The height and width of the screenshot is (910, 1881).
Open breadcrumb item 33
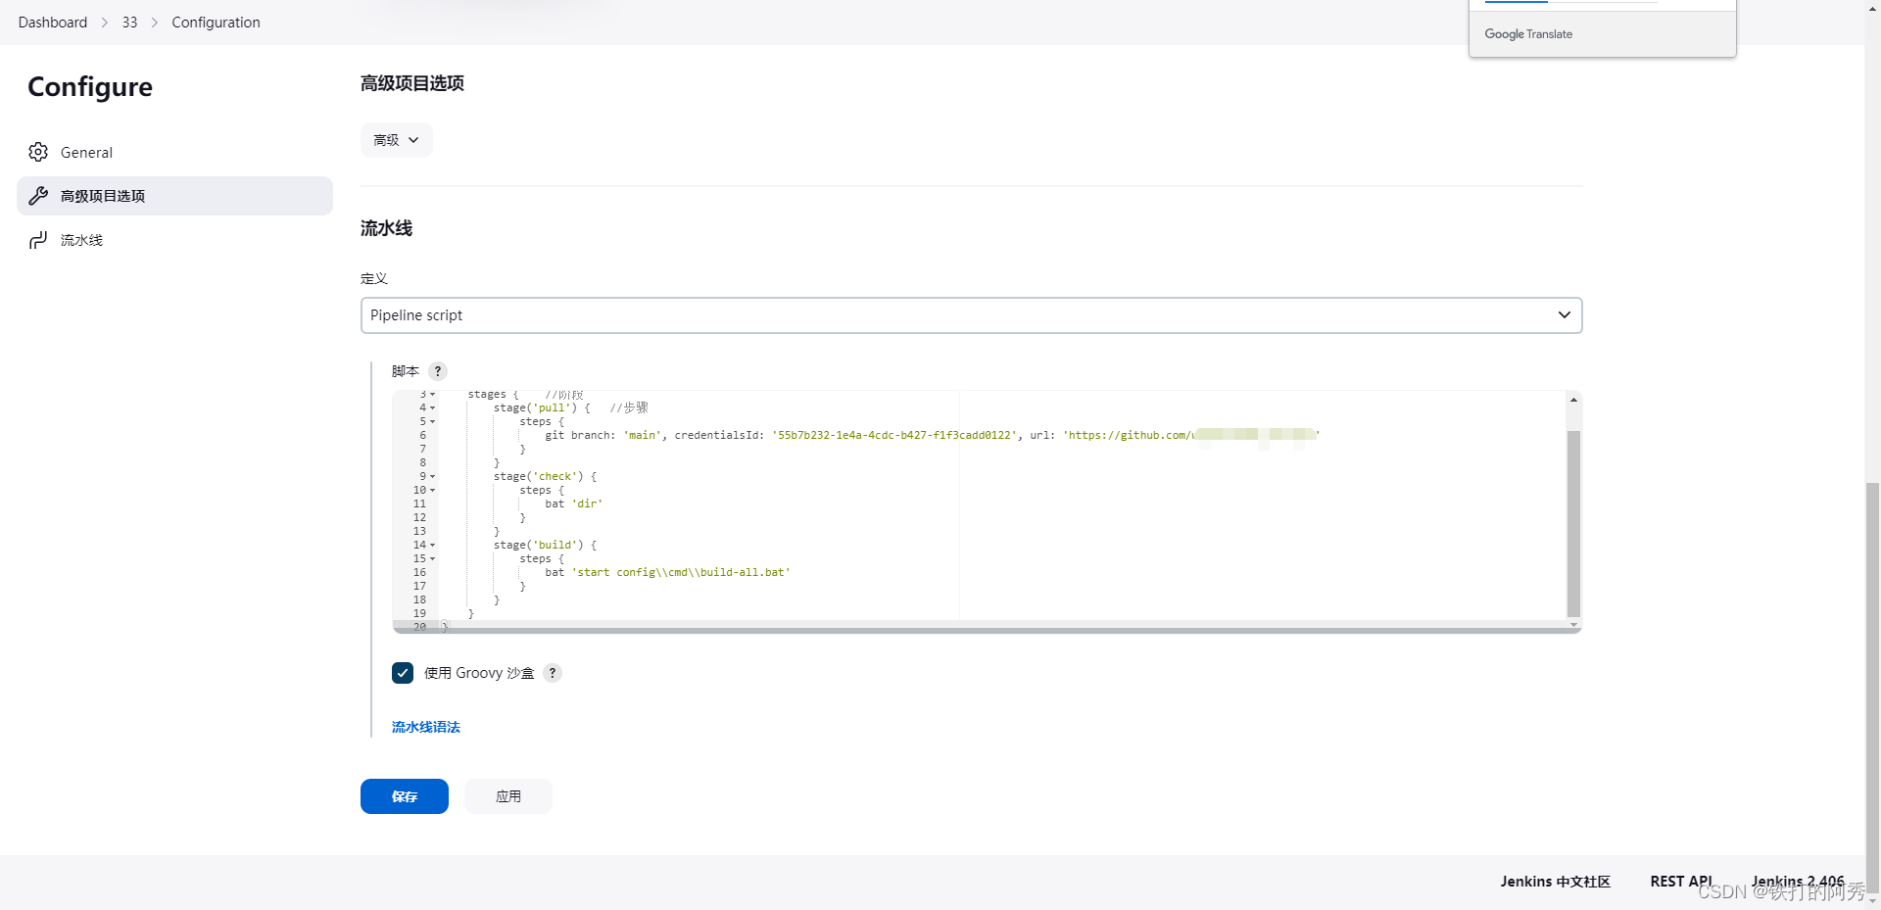pyautogui.click(x=129, y=23)
